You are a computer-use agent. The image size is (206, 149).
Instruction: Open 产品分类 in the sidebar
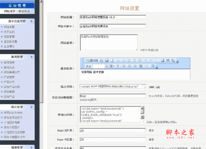(9, 82)
